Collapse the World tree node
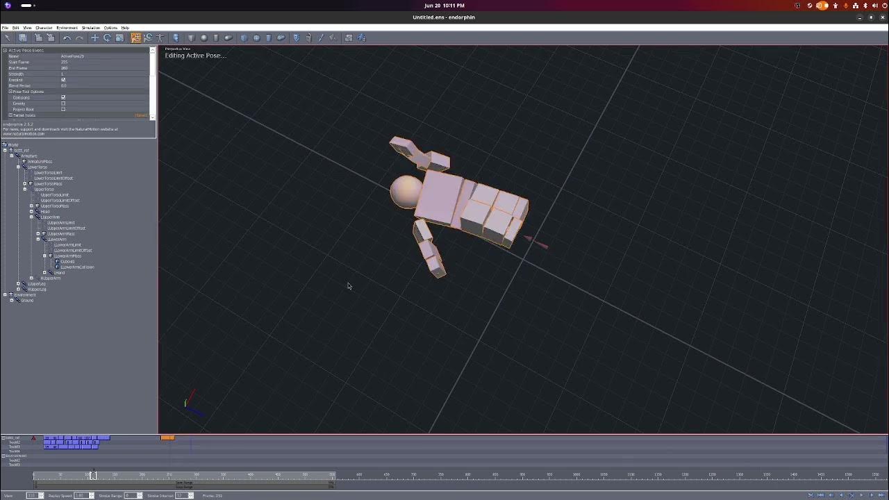The image size is (889, 500). pyautogui.click(x=5, y=145)
